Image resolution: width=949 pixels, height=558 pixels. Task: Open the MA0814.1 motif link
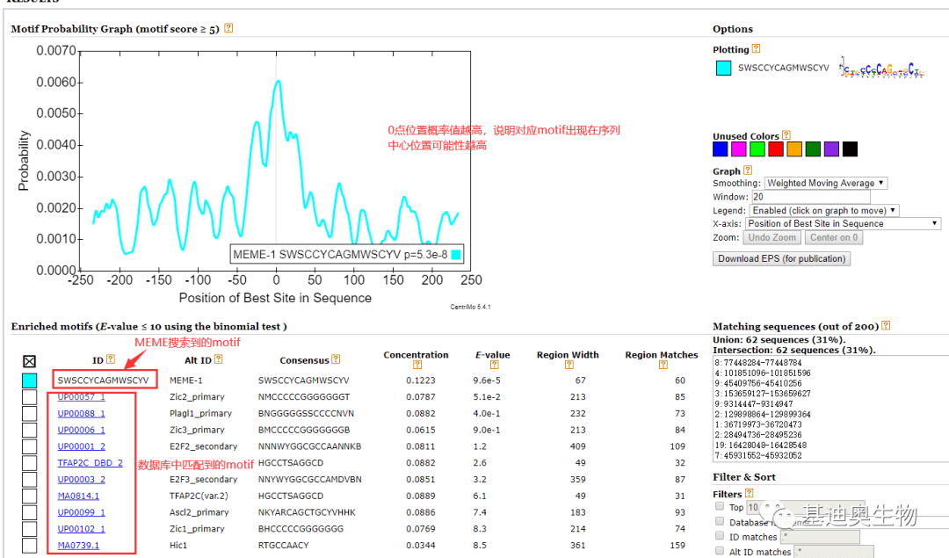[79, 496]
